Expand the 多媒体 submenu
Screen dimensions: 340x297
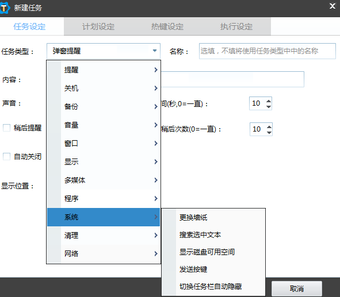tap(104, 180)
